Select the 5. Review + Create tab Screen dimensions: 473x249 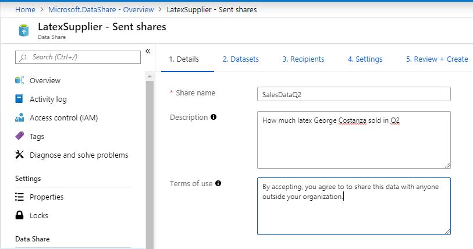pos(437,59)
